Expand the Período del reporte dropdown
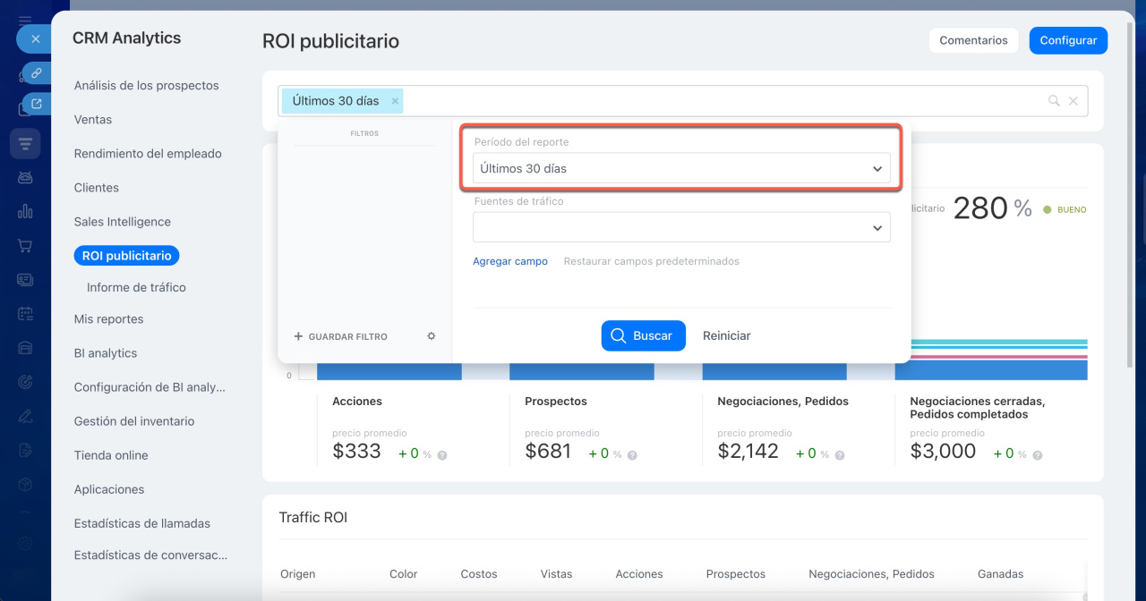 (681, 168)
